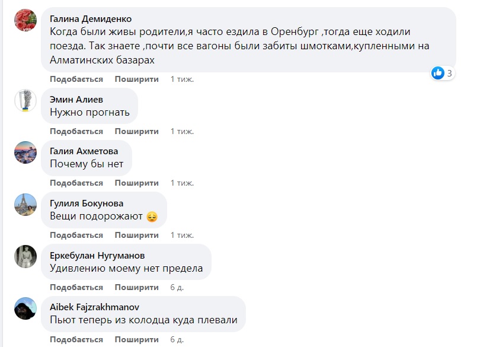View reaction count 3 on first comment

tap(450, 74)
